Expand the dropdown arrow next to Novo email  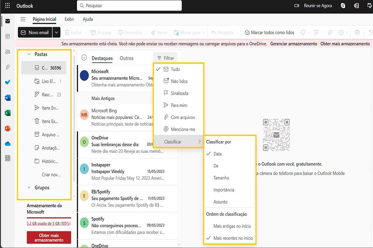click(56, 33)
